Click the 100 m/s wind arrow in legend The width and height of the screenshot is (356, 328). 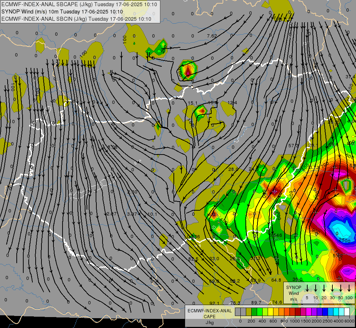tap(349, 288)
